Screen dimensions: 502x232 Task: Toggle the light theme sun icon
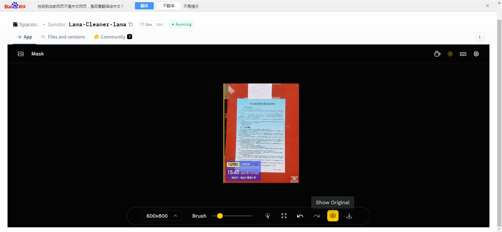(x=450, y=54)
